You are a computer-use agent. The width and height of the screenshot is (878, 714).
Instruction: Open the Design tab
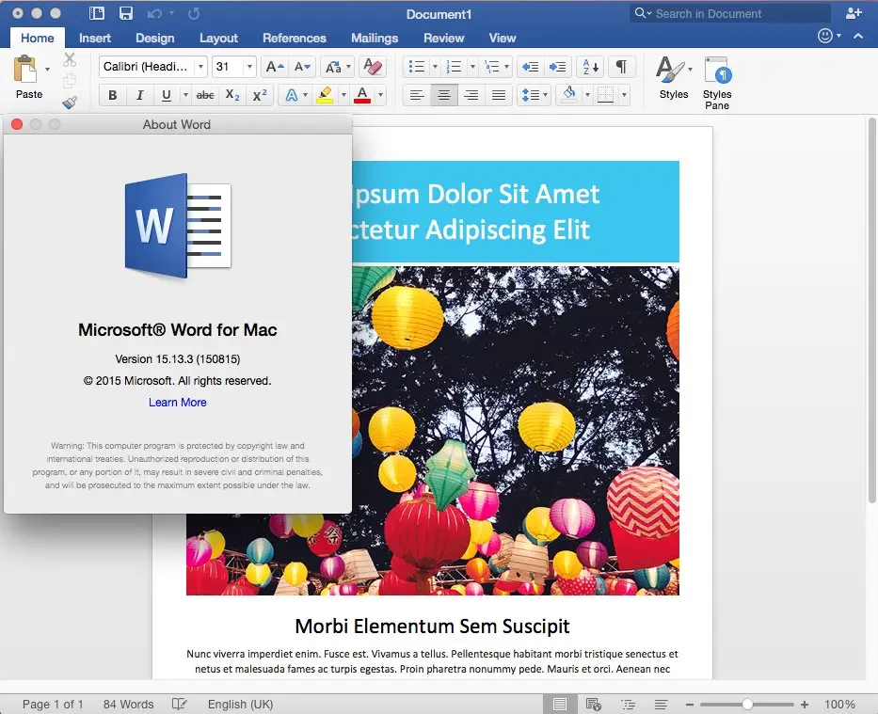click(x=155, y=38)
